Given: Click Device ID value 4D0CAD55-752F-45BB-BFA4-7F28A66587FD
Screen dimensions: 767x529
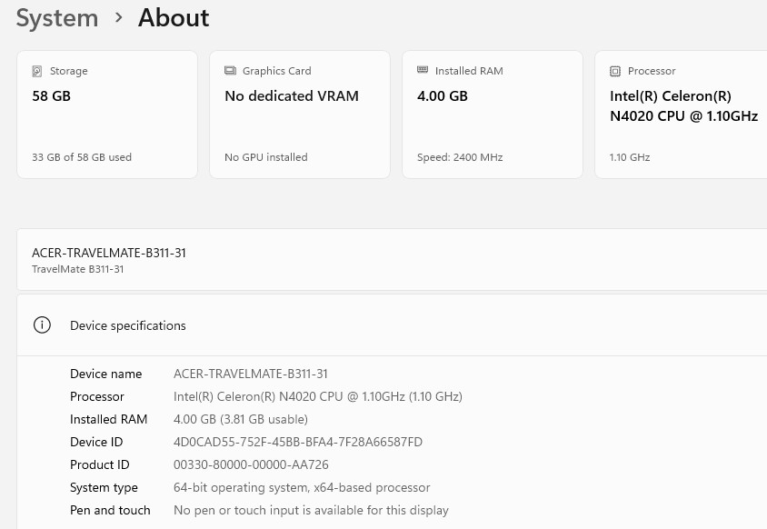Looking at the screenshot, I should tap(298, 442).
